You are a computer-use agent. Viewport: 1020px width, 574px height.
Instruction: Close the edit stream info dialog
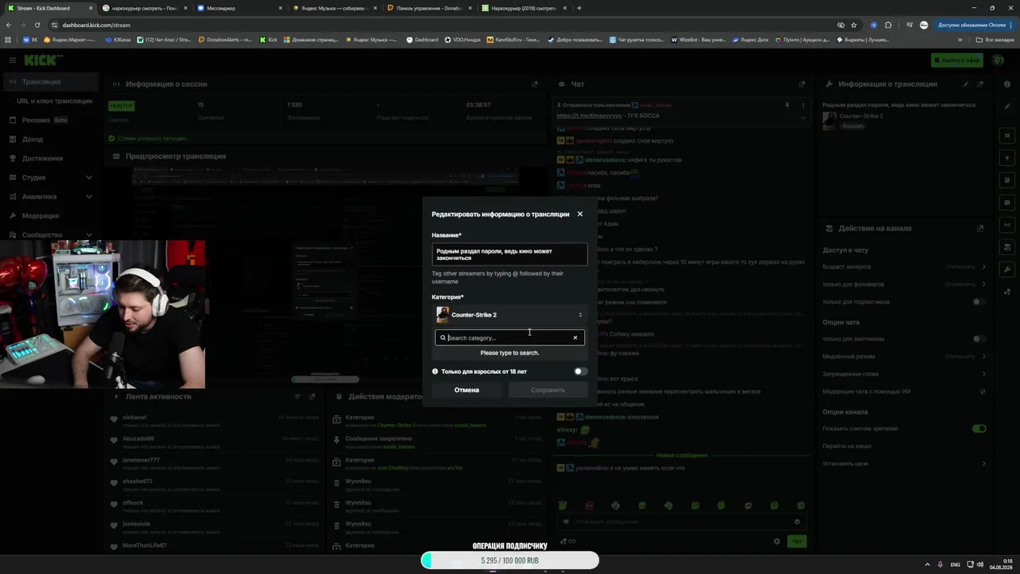579,214
